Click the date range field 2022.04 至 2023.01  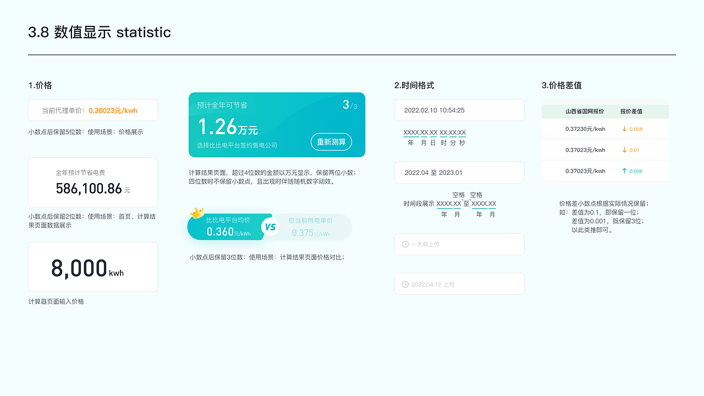tap(459, 172)
